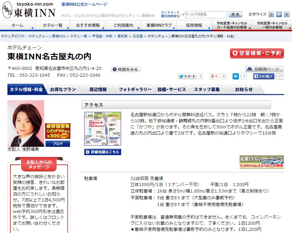Open the おすすめ情報 navigation menu
Viewport: 292px width, 233px height.
tap(88, 25)
